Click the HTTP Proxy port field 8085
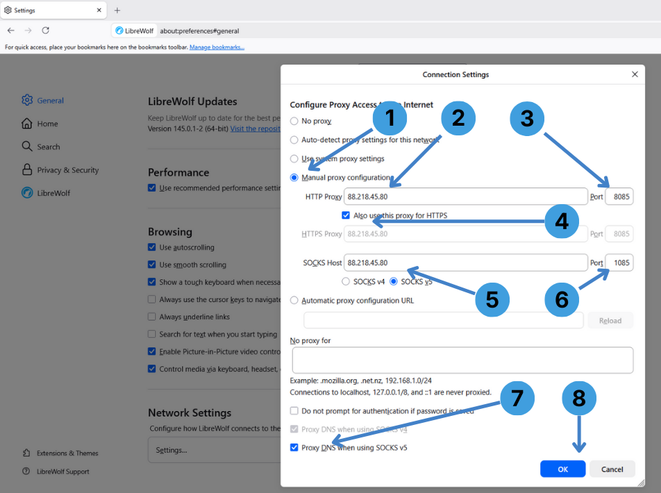Viewport: 661px width, 493px height. (619, 197)
